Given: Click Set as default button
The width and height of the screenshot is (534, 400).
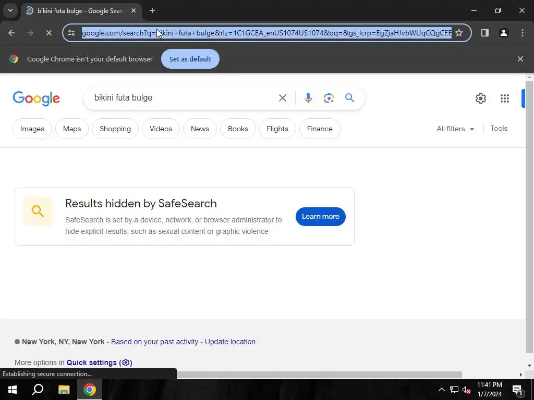Looking at the screenshot, I should [190, 59].
